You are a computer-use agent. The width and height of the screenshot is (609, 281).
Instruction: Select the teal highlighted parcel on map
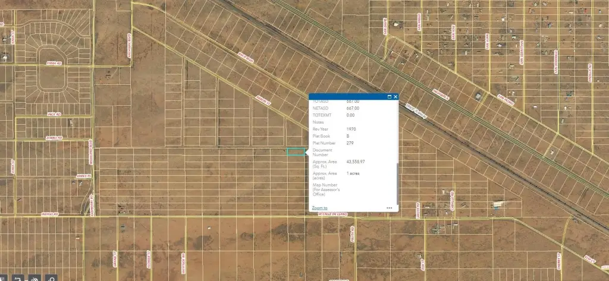[296, 153]
